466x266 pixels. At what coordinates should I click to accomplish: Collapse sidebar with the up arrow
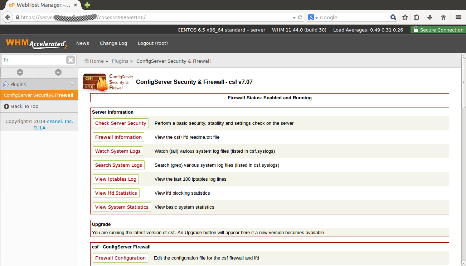(20, 72)
